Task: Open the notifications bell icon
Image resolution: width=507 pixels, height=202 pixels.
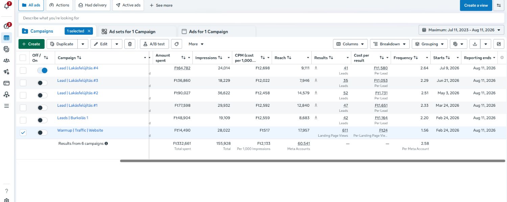Action: click(x=6, y=6)
